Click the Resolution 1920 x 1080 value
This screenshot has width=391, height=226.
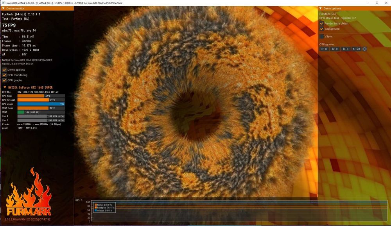(30, 50)
